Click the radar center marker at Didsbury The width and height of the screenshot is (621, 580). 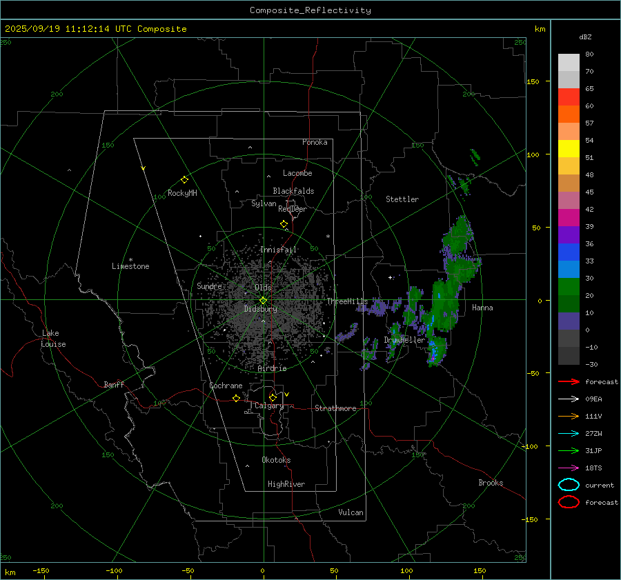263,300
